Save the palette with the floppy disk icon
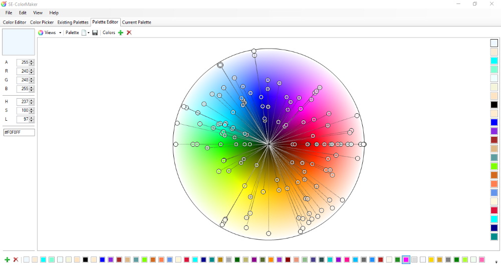 click(x=95, y=33)
